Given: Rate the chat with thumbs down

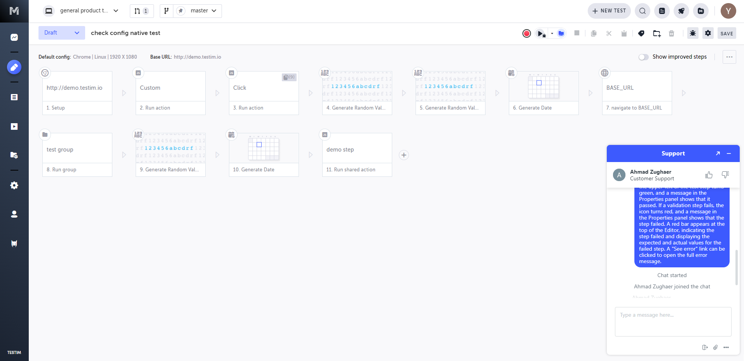Looking at the screenshot, I should [725, 175].
